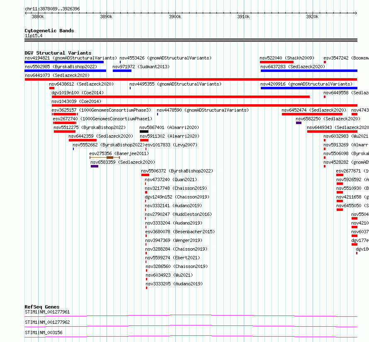The width and height of the screenshot is (369, 342).
Task: Click nsv6438612 Sedlazeck2020 label
Action: 81,84
